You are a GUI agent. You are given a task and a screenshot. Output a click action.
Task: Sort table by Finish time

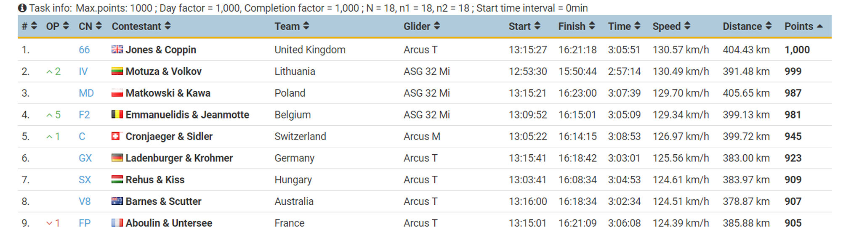pos(592,26)
